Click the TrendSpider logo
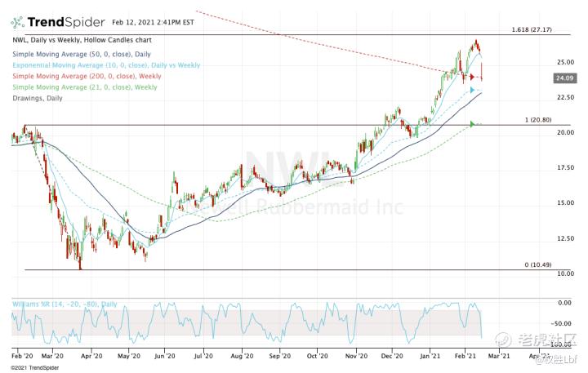 [x=58, y=22]
